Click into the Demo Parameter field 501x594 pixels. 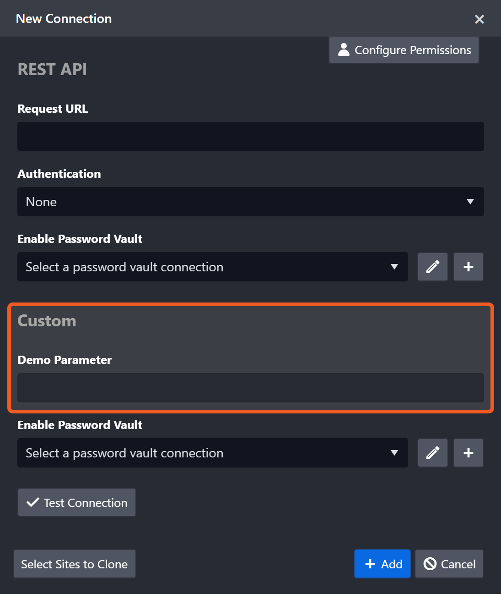pyautogui.click(x=250, y=388)
